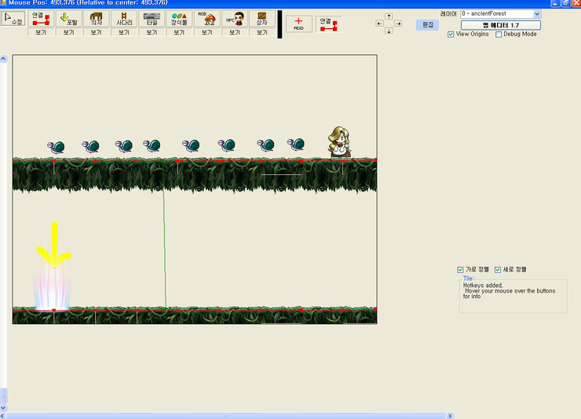581x419 pixels.
Task: Toggle 보기 visibility under 장식물
Action: click(179, 32)
